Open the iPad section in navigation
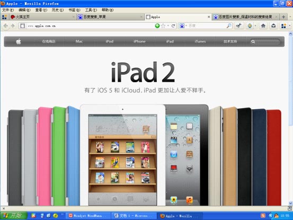The height and width of the screenshot is (220, 293). 170,41
